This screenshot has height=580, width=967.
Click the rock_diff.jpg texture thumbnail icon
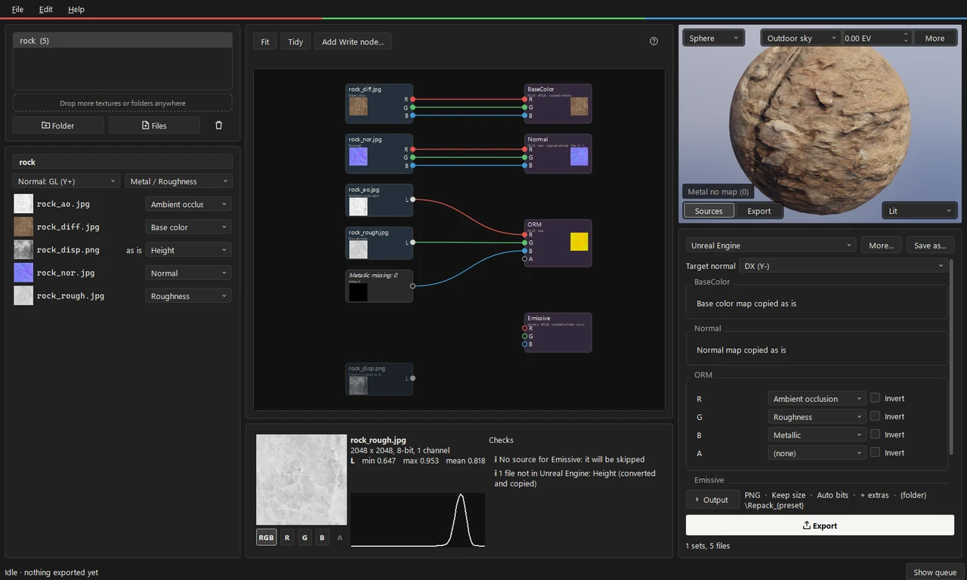coord(23,227)
